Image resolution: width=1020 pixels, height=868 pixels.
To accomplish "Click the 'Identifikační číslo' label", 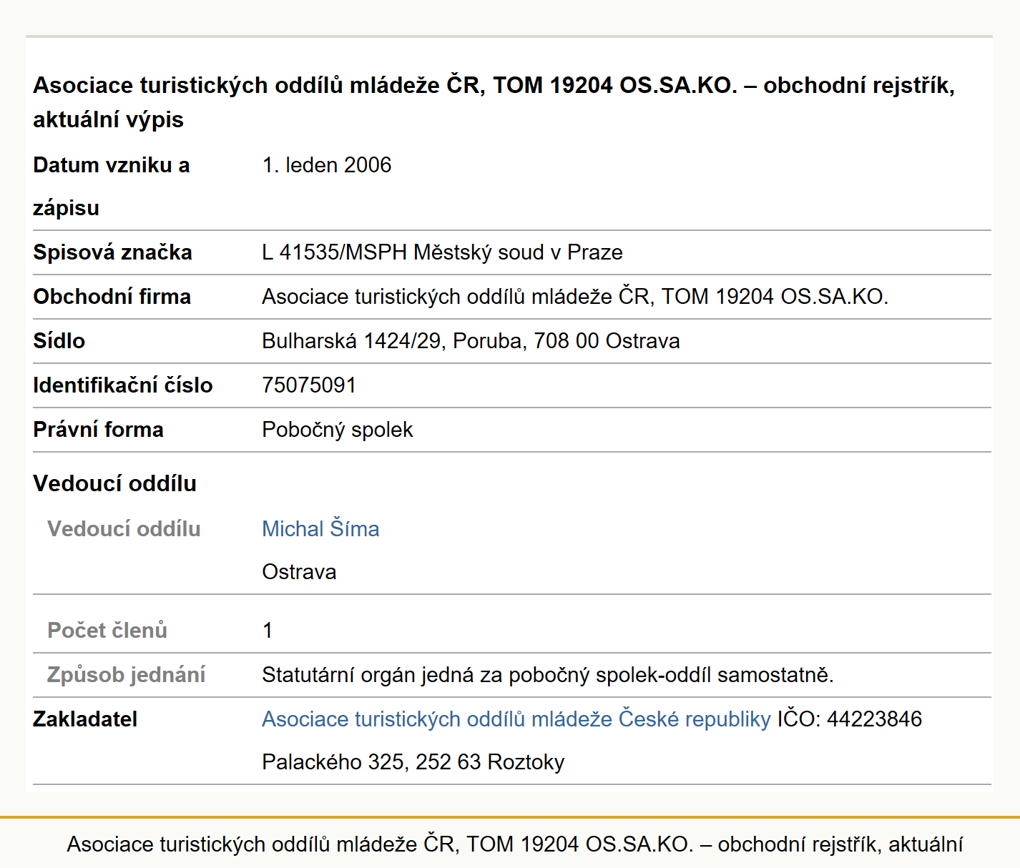I will tap(123, 385).
